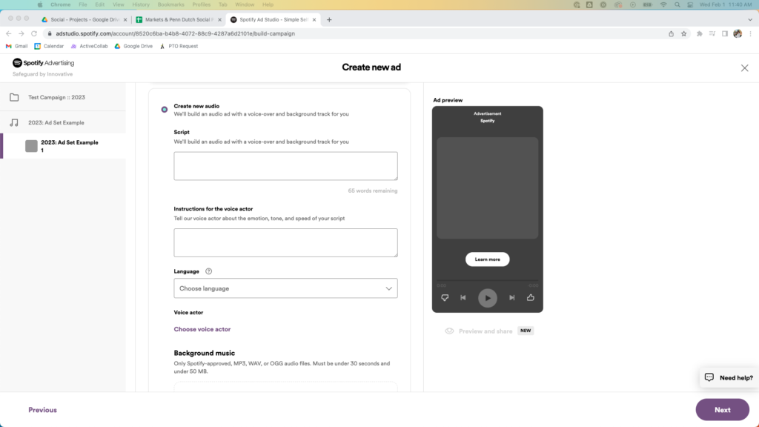Open the ActiveCollab bookmark

[89, 46]
